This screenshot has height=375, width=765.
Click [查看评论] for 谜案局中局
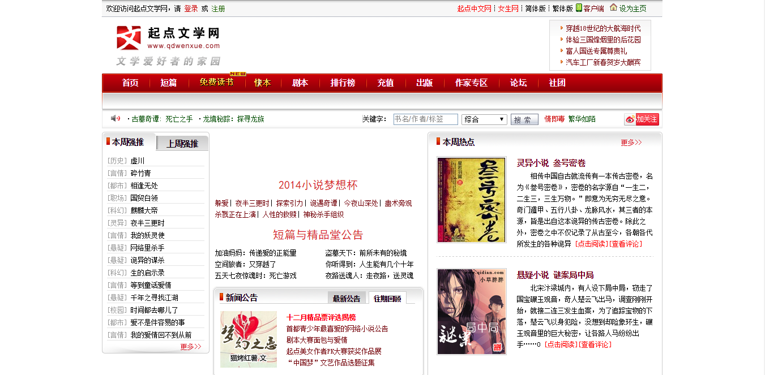coord(595,344)
